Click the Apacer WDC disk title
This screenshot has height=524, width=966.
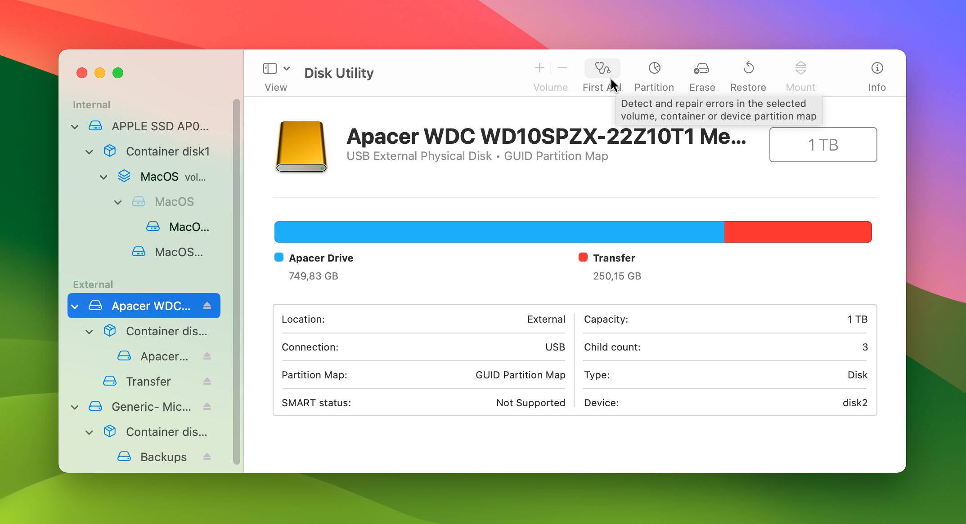point(546,136)
